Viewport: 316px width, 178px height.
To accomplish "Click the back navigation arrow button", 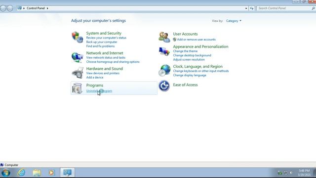I will coord(3,8).
